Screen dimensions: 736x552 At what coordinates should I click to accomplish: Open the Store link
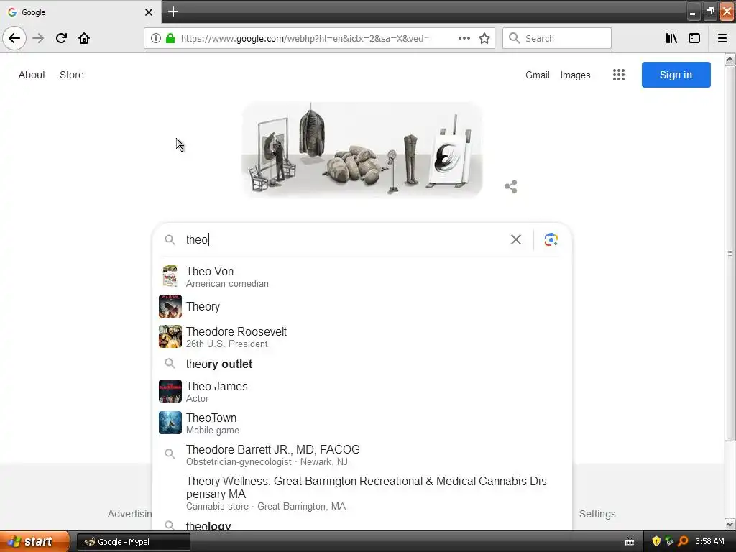pos(72,75)
